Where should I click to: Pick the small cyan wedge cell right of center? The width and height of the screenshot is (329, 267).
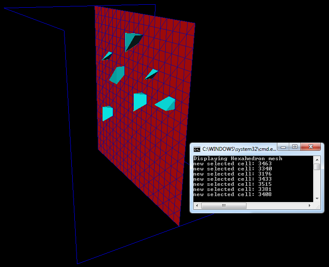pos(151,74)
